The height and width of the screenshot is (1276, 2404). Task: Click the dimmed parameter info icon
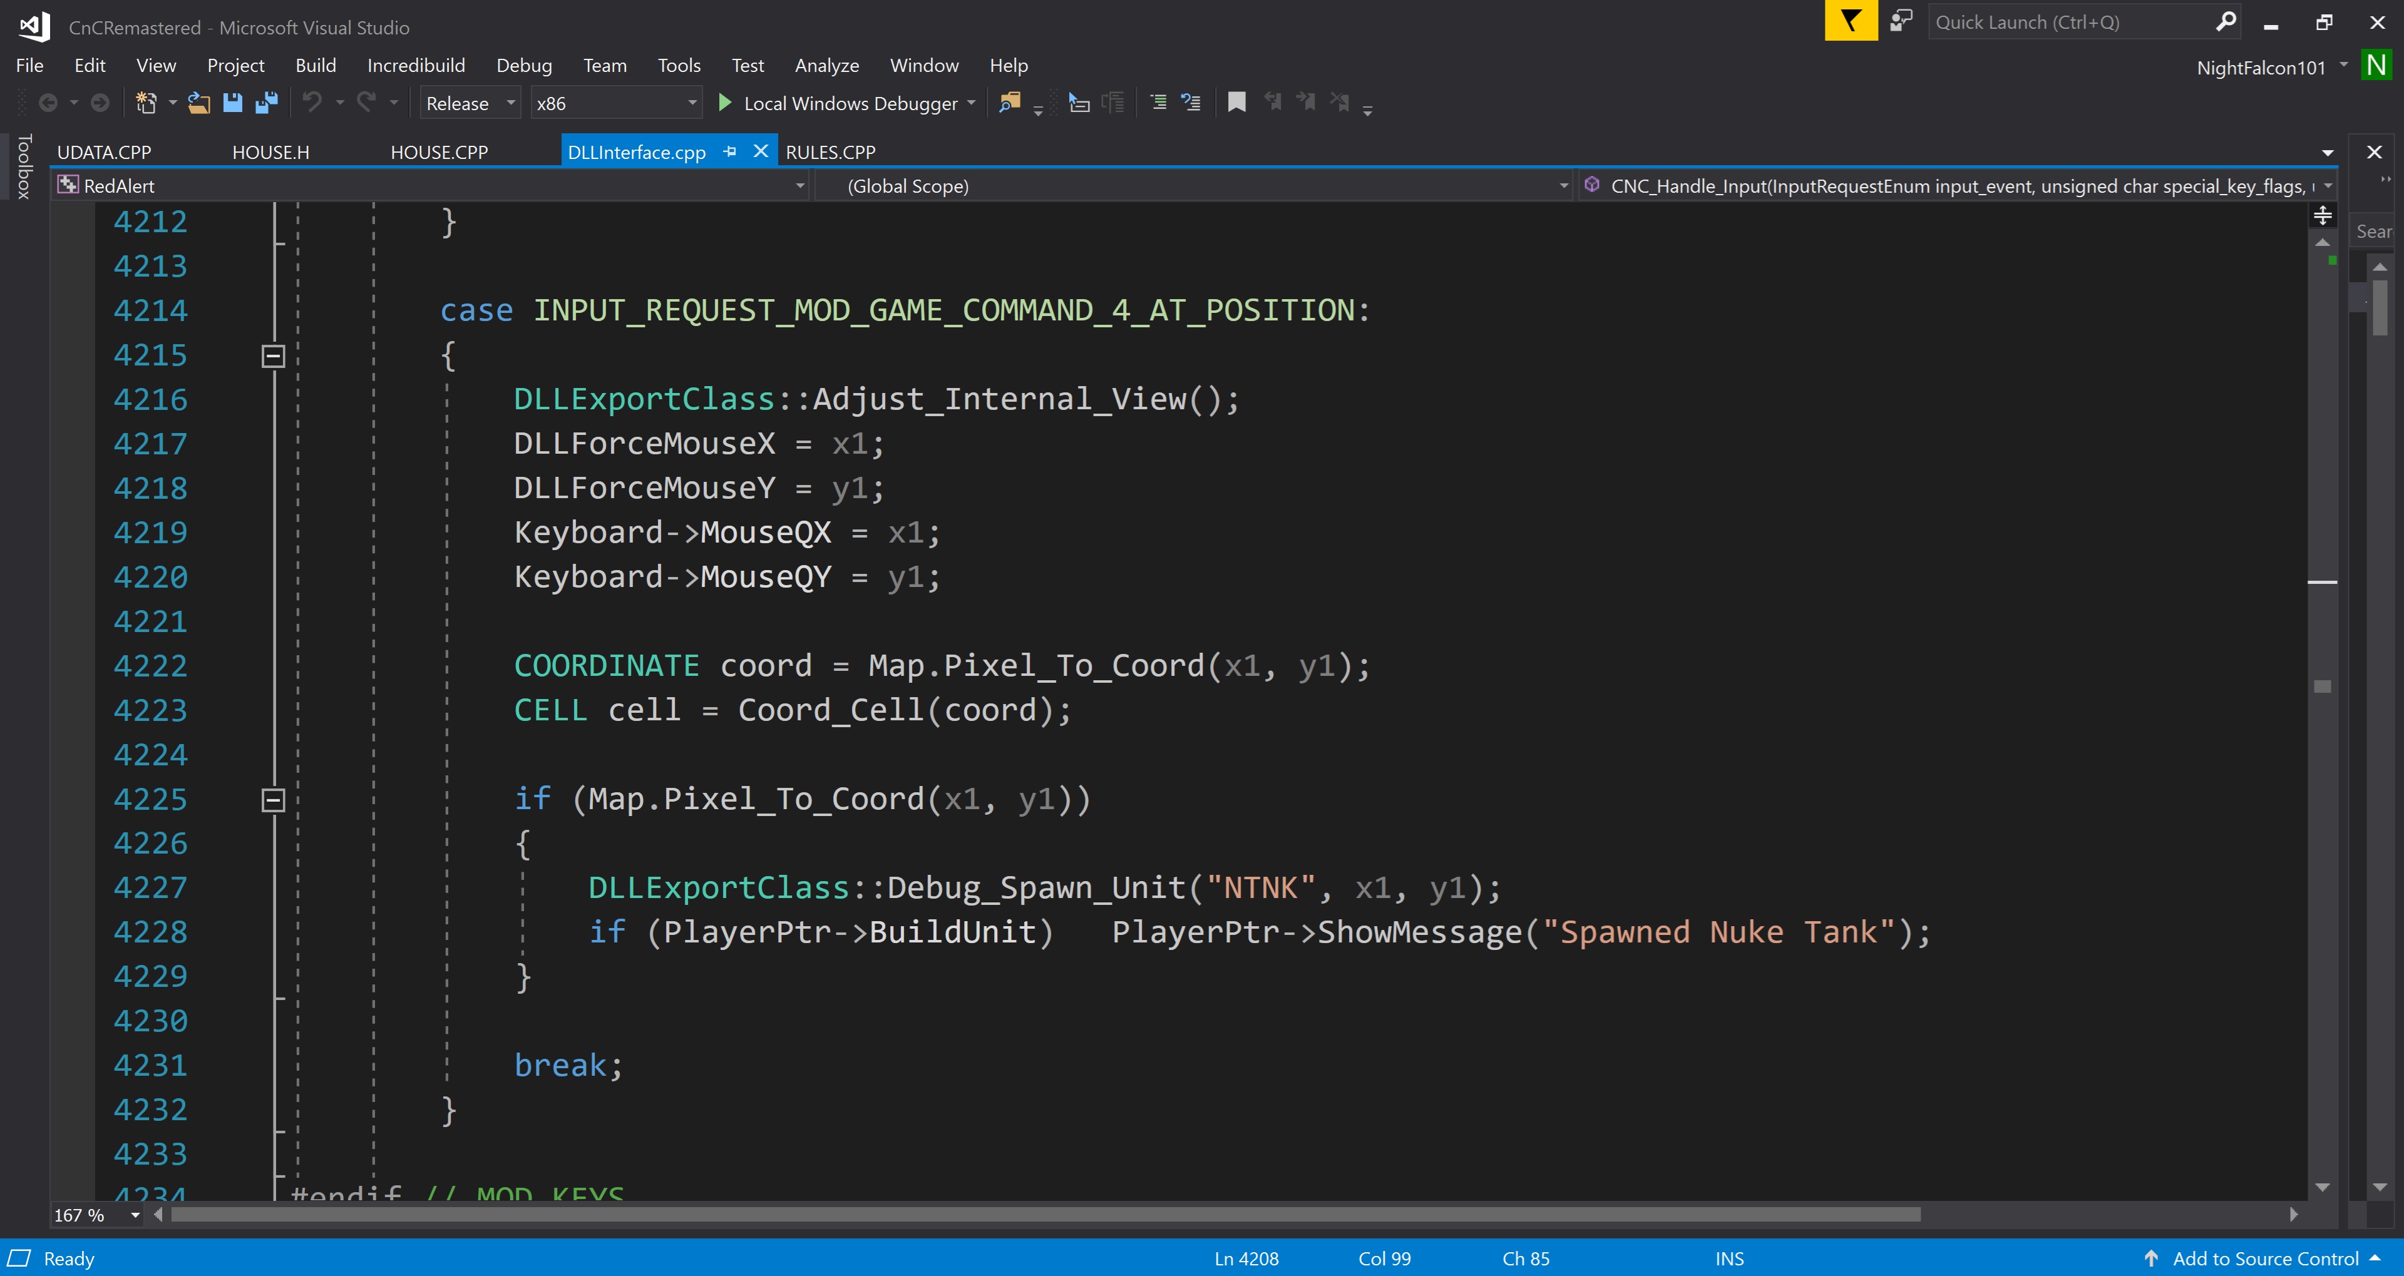(1113, 103)
